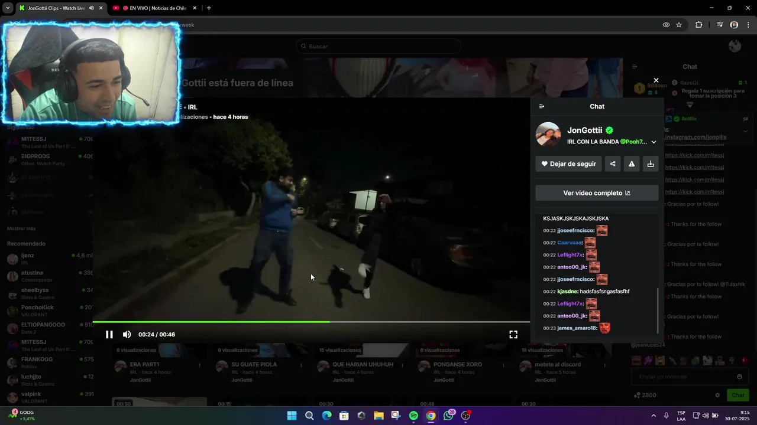Click the @Pooh7 mention in clip title
This screenshot has height=425, width=757.
coord(633,142)
